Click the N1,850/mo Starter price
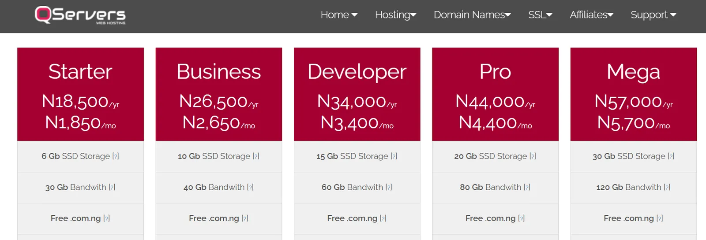 80,123
